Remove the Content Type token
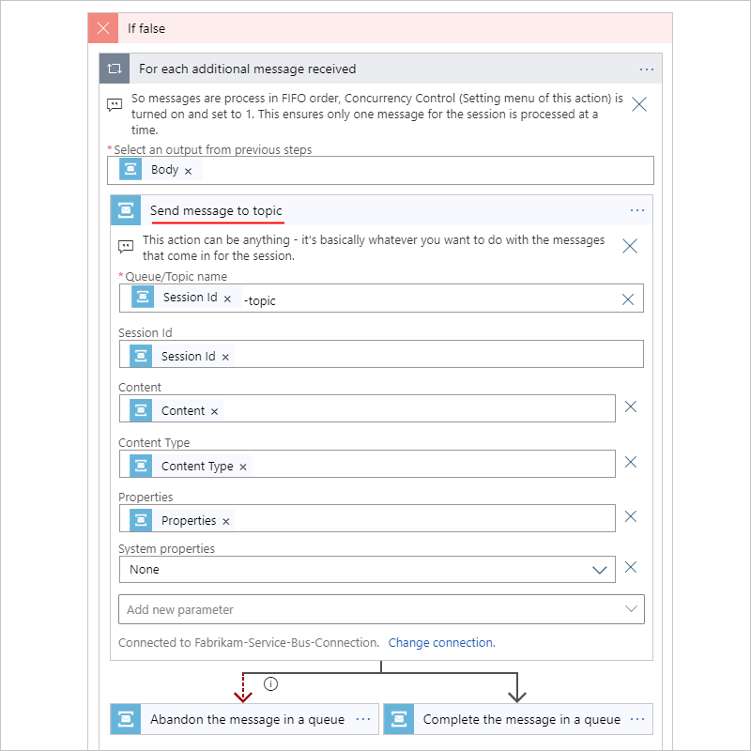Image resolution: width=751 pixels, height=751 pixels. (x=243, y=467)
